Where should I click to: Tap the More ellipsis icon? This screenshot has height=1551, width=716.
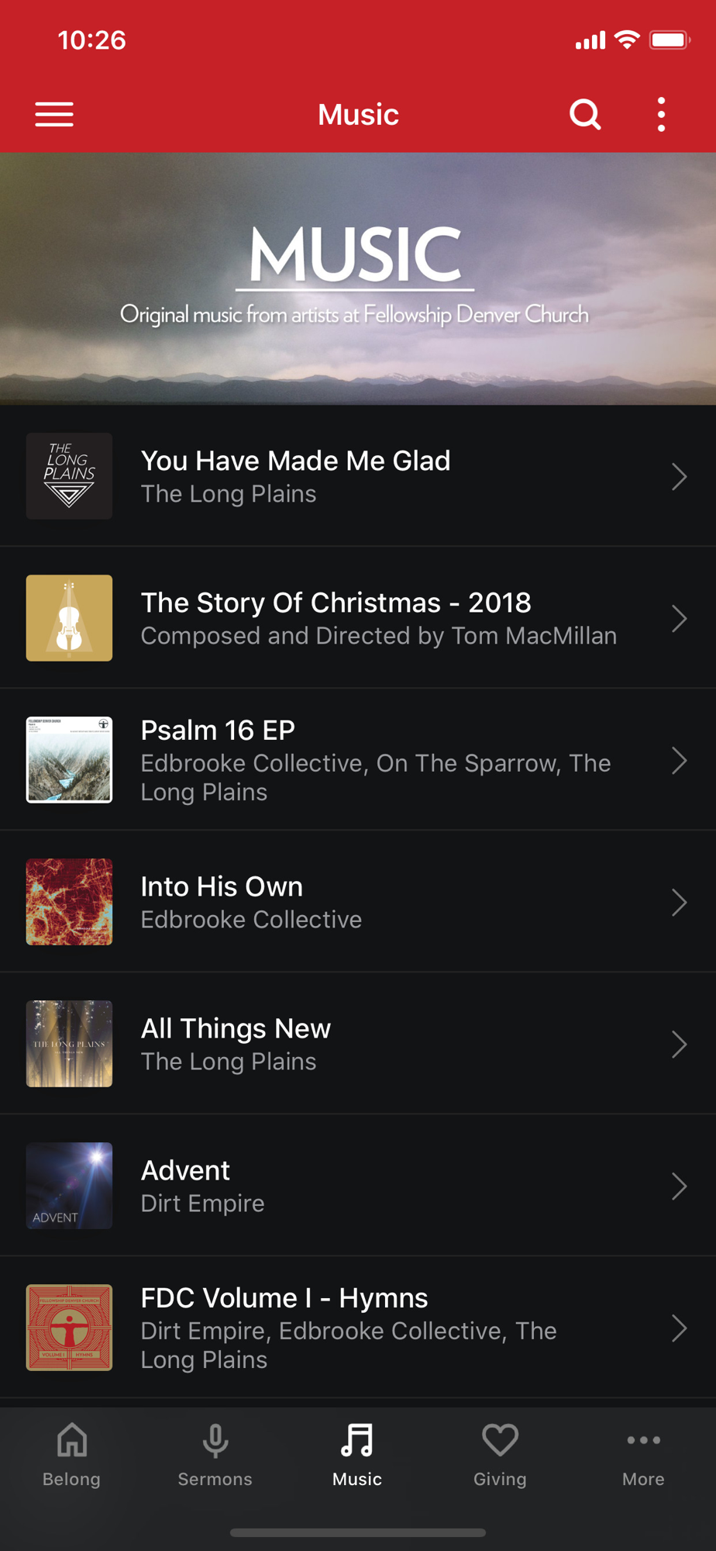pos(643,1441)
